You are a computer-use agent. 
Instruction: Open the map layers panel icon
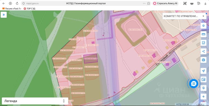(x=203, y=26)
